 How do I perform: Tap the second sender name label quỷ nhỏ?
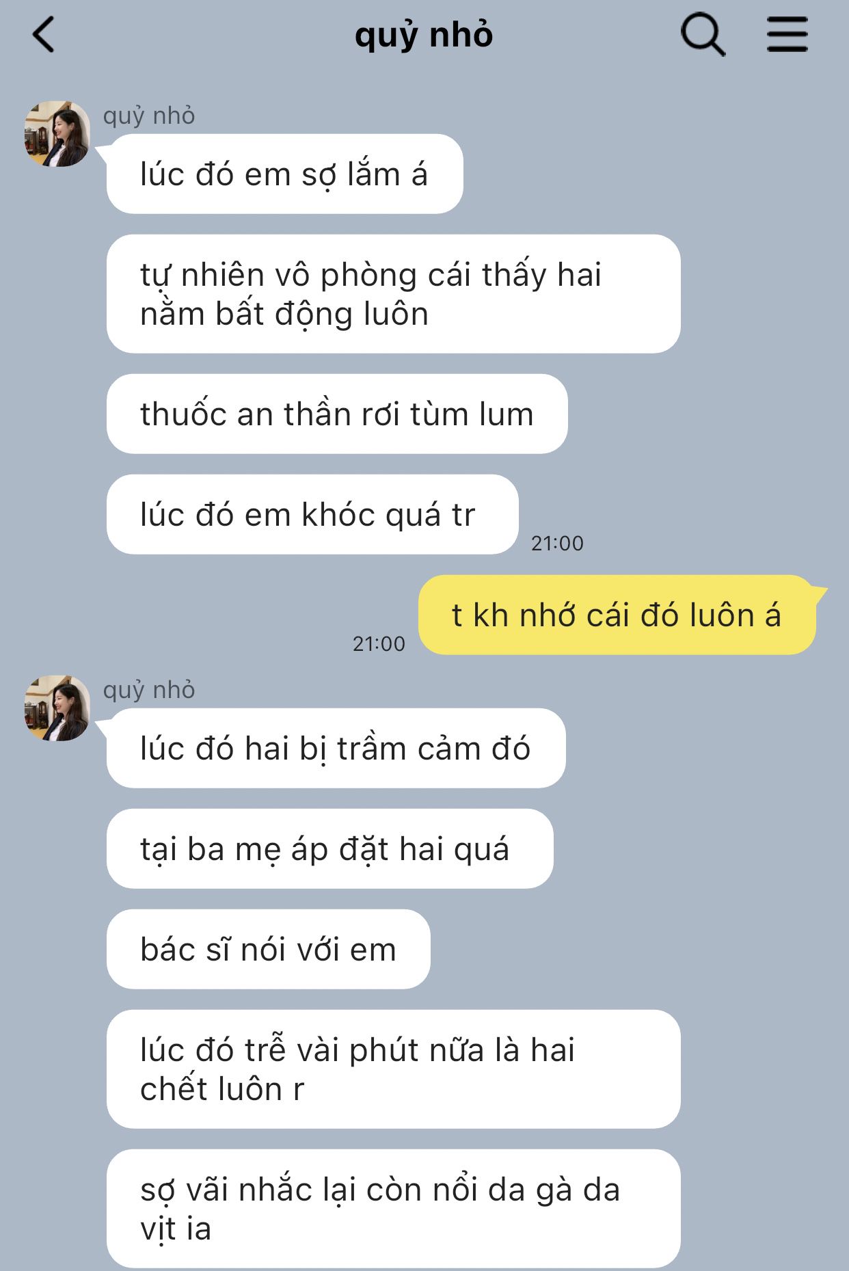(x=149, y=691)
